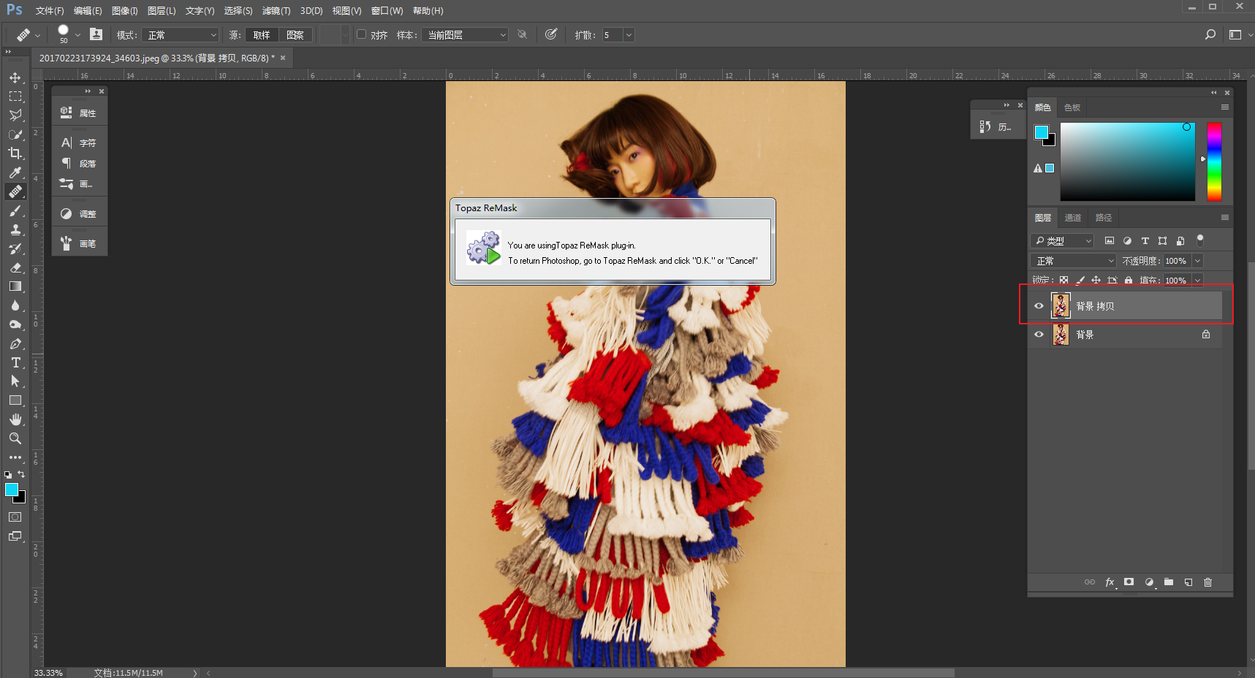Image resolution: width=1255 pixels, height=678 pixels.
Task: Open the workspace switcher dropdown
Action: tap(1240, 34)
